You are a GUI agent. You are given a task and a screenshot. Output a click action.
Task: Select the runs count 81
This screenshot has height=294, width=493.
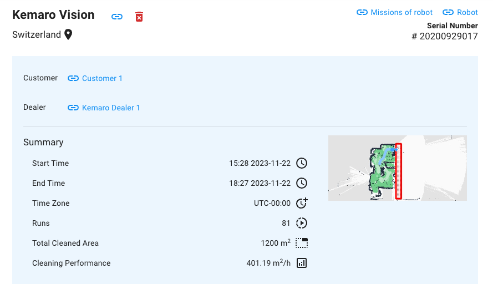tap(286, 223)
